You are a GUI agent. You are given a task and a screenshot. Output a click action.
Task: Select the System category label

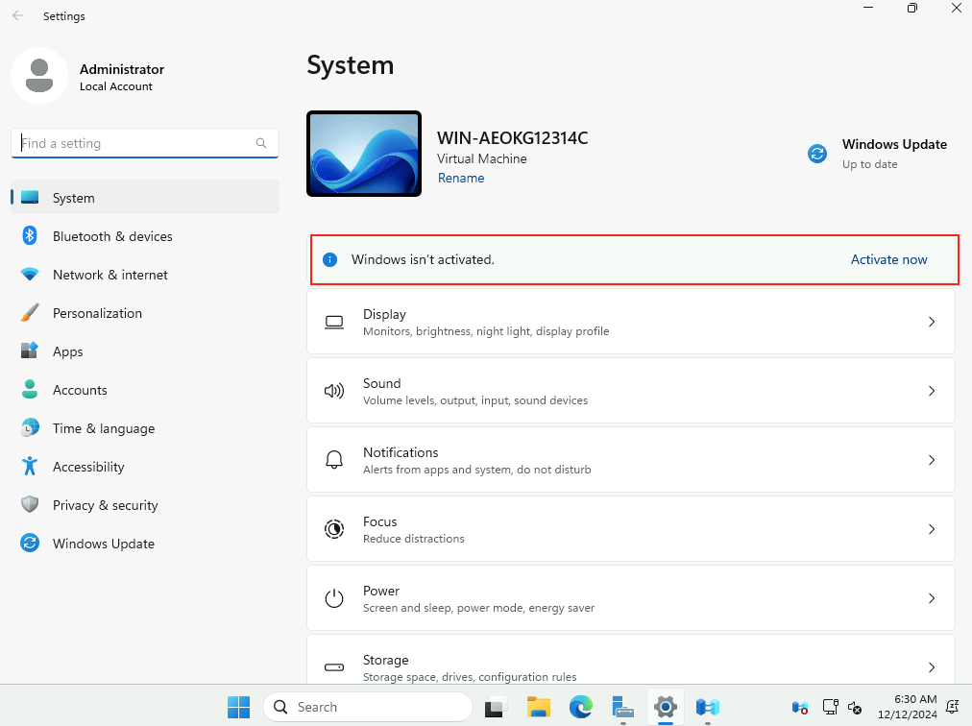(x=74, y=198)
